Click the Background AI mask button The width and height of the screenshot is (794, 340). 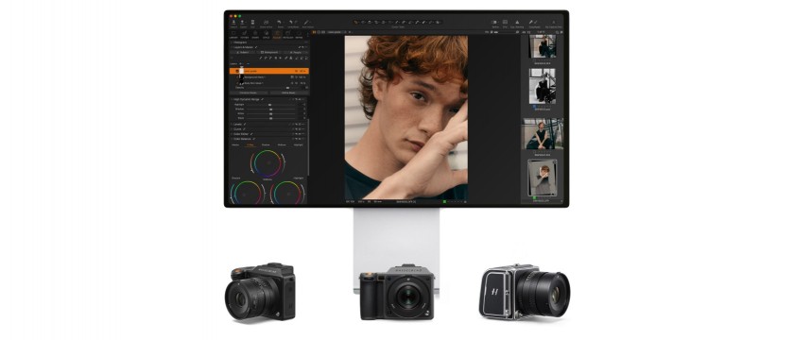[x=269, y=52]
